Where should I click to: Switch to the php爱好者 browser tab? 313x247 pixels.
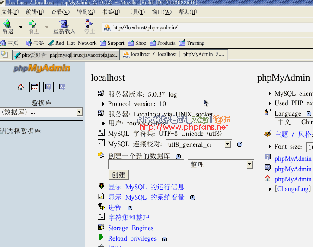[66, 55]
